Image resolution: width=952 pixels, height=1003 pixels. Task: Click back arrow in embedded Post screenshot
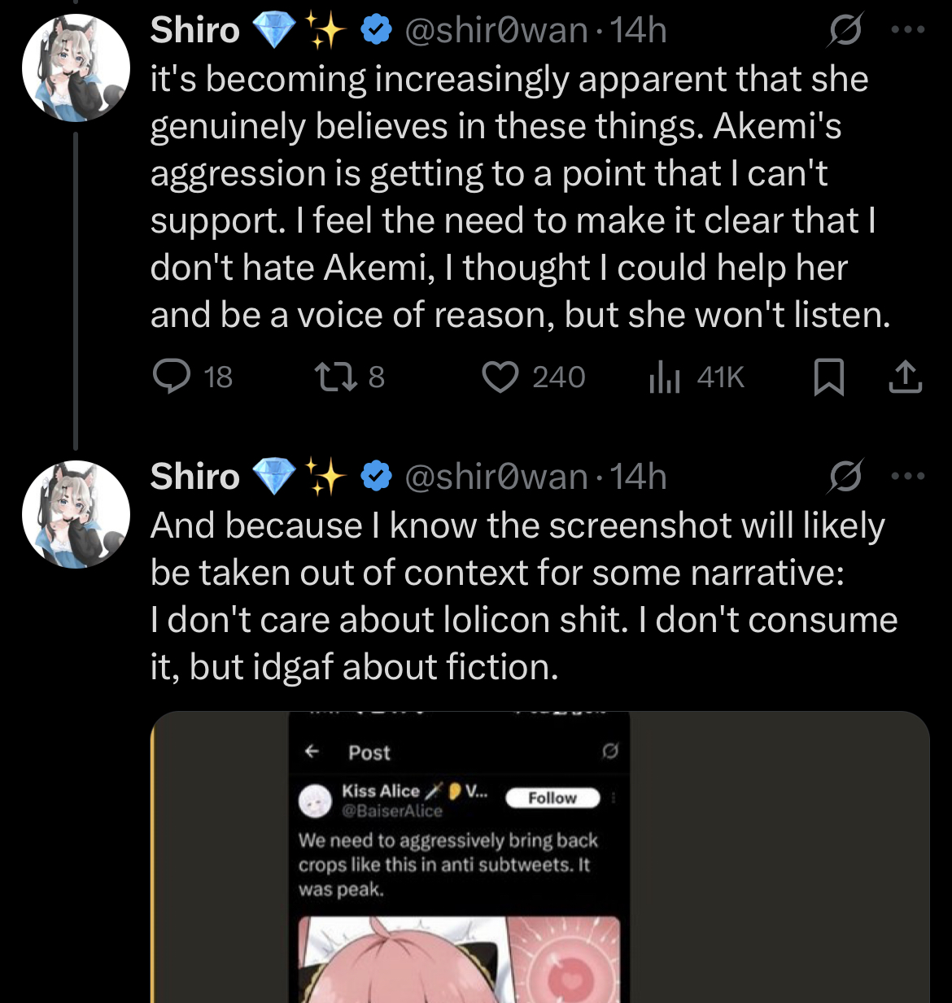312,752
